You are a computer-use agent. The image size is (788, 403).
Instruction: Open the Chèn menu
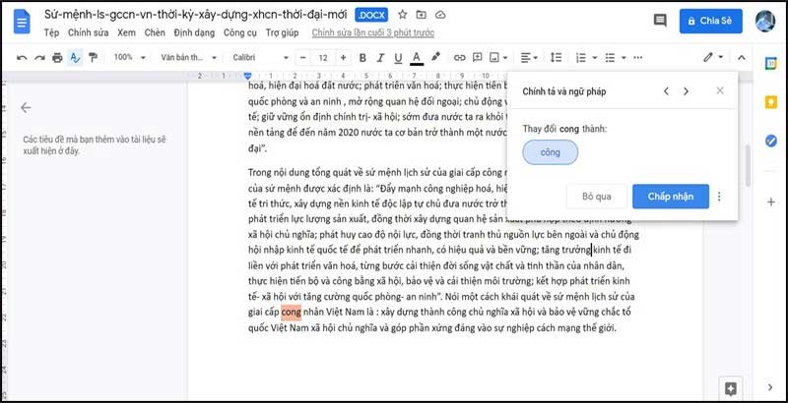(155, 33)
